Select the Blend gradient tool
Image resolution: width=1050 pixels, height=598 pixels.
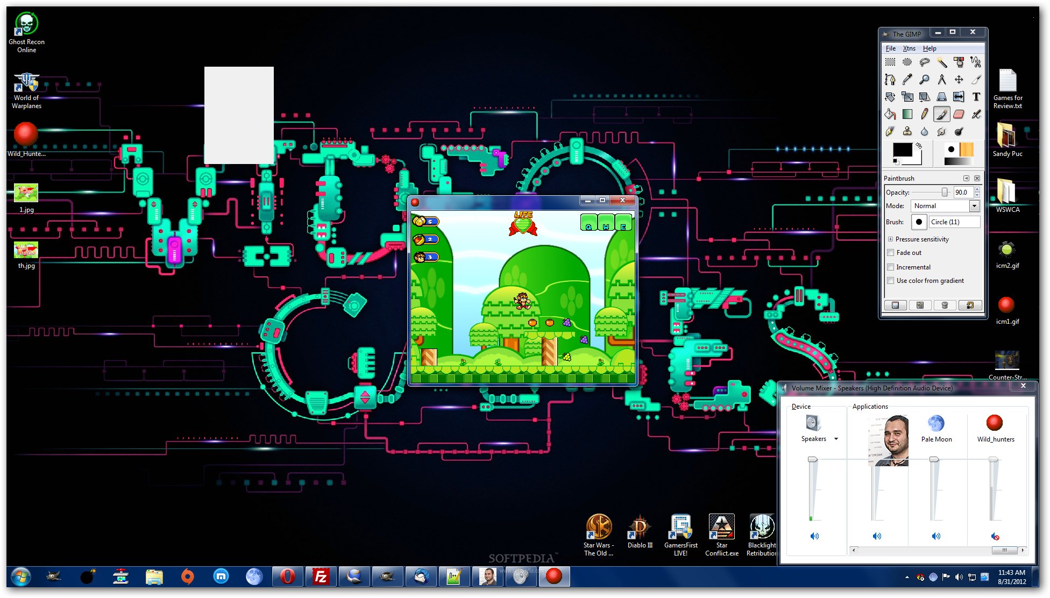pyautogui.click(x=907, y=114)
